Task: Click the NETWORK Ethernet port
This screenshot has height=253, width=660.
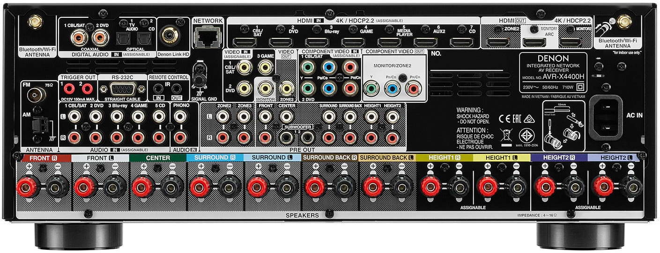Action: [x=207, y=36]
